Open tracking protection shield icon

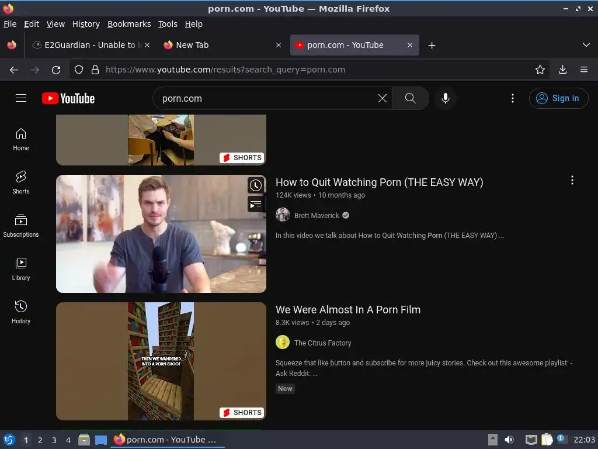click(x=79, y=70)
